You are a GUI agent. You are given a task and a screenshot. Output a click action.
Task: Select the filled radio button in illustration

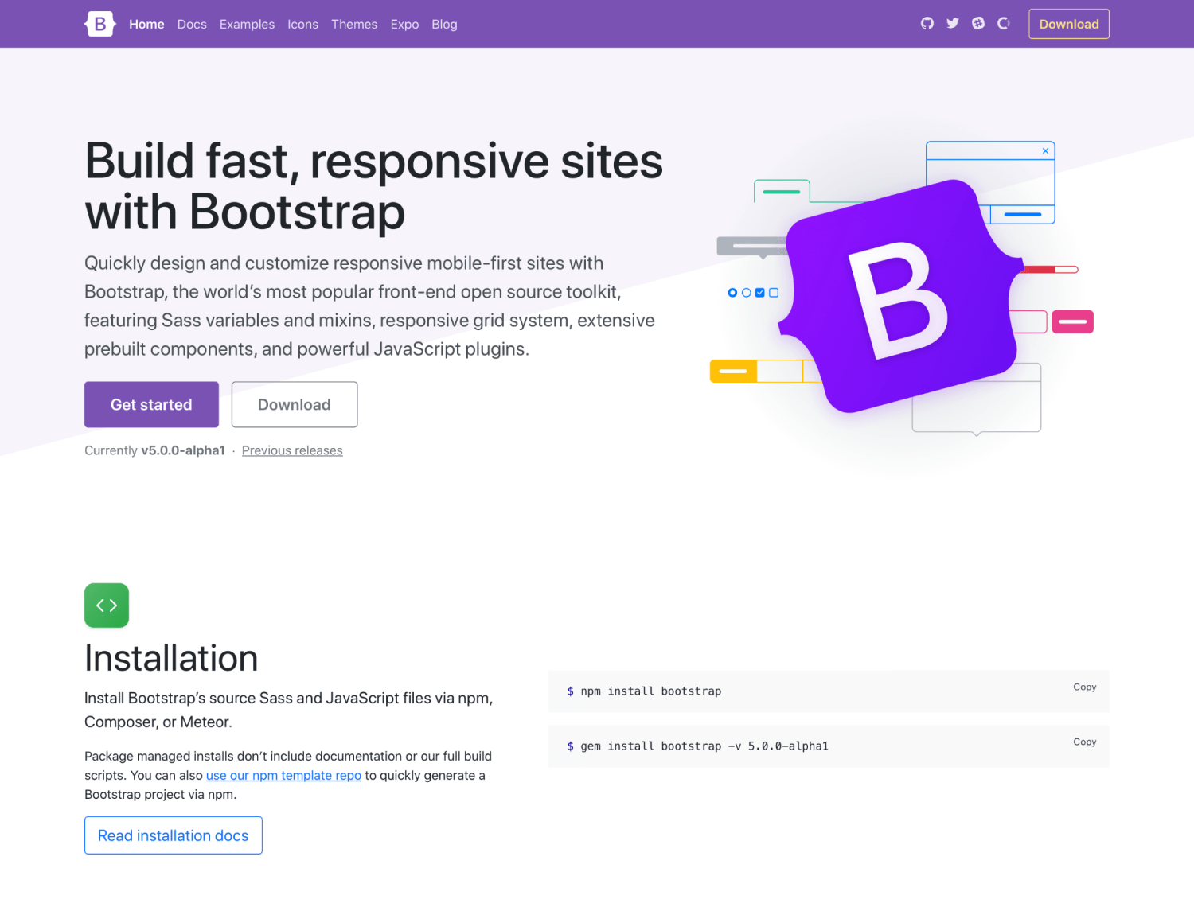tap(732, 292)
